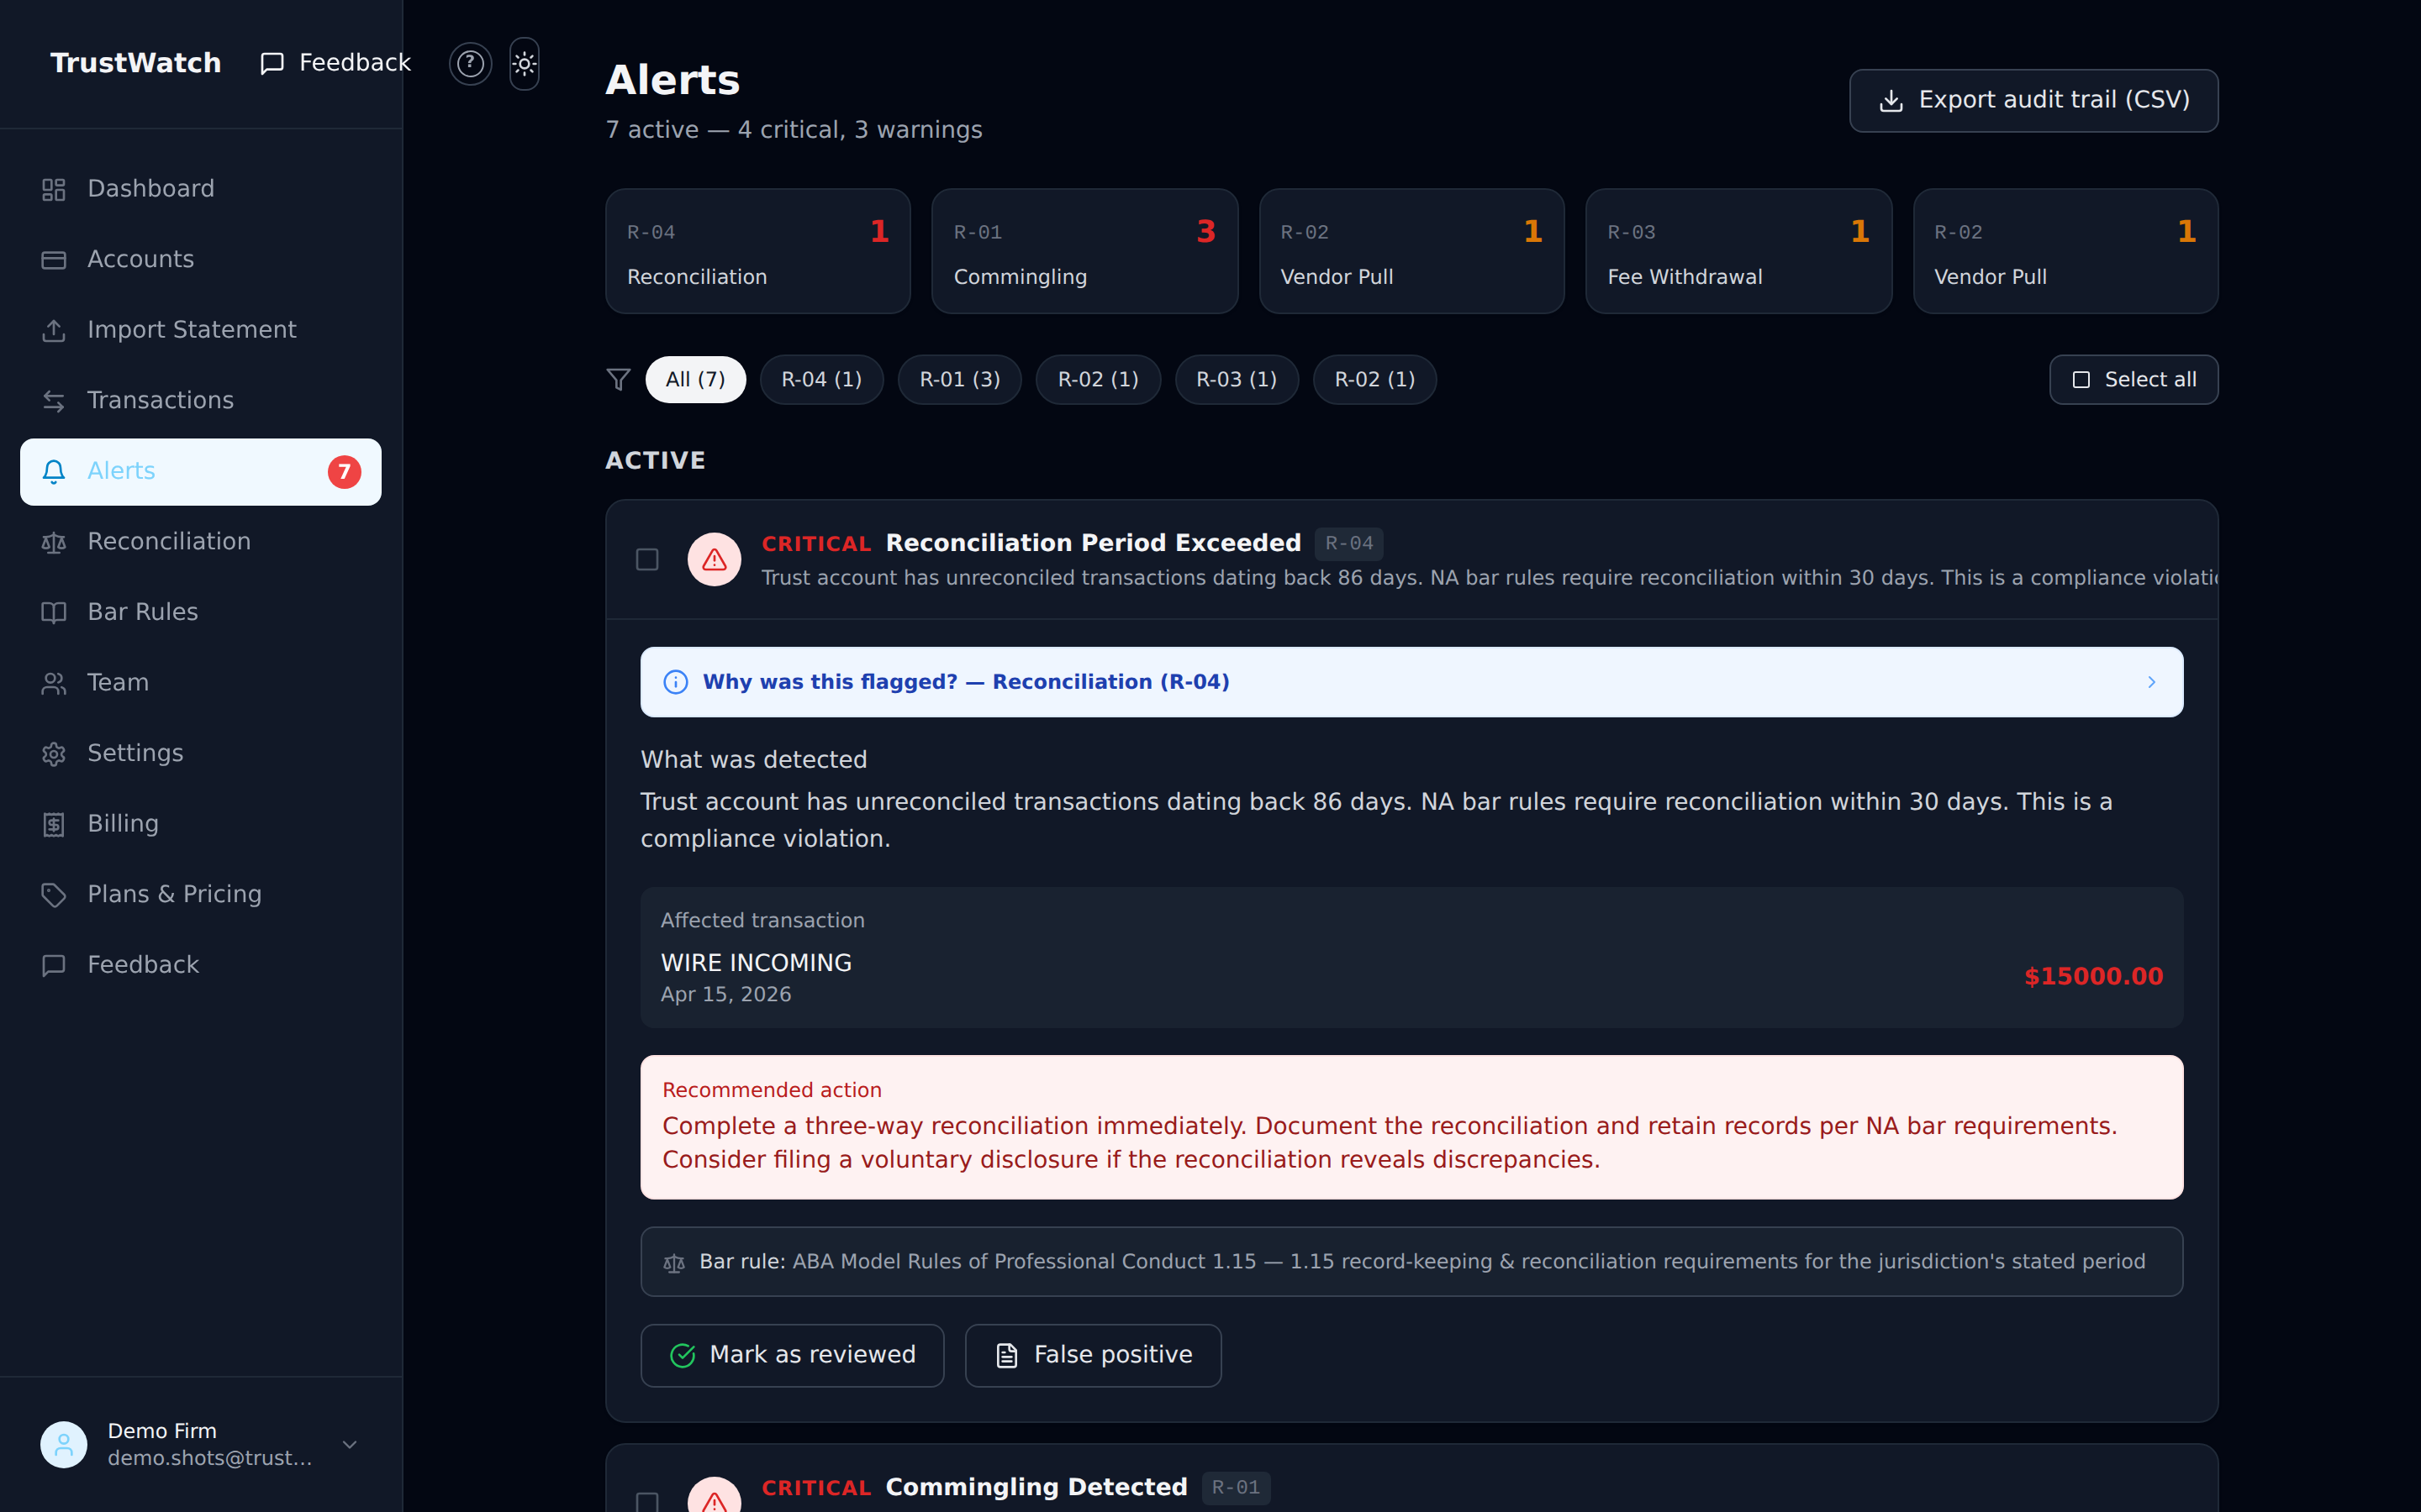
Task: Click the Team people icon
Action: point(54,683)
